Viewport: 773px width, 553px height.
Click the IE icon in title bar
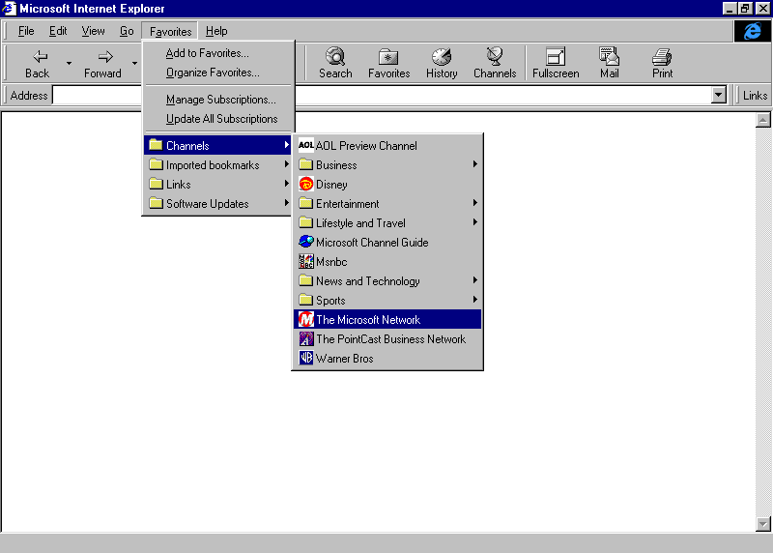click(9, 9)
